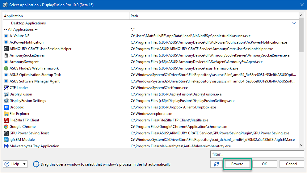The image size is (307, 173).
Task: Sort list by Application column header
Action: coord(66,16)
